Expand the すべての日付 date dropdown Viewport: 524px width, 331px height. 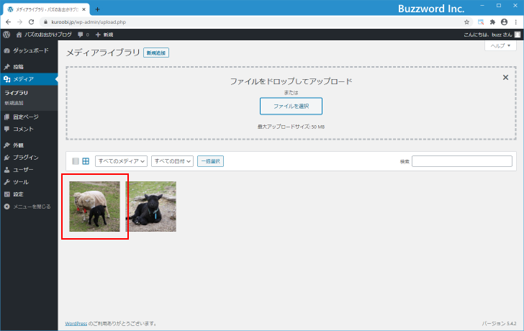click(173, 161)
